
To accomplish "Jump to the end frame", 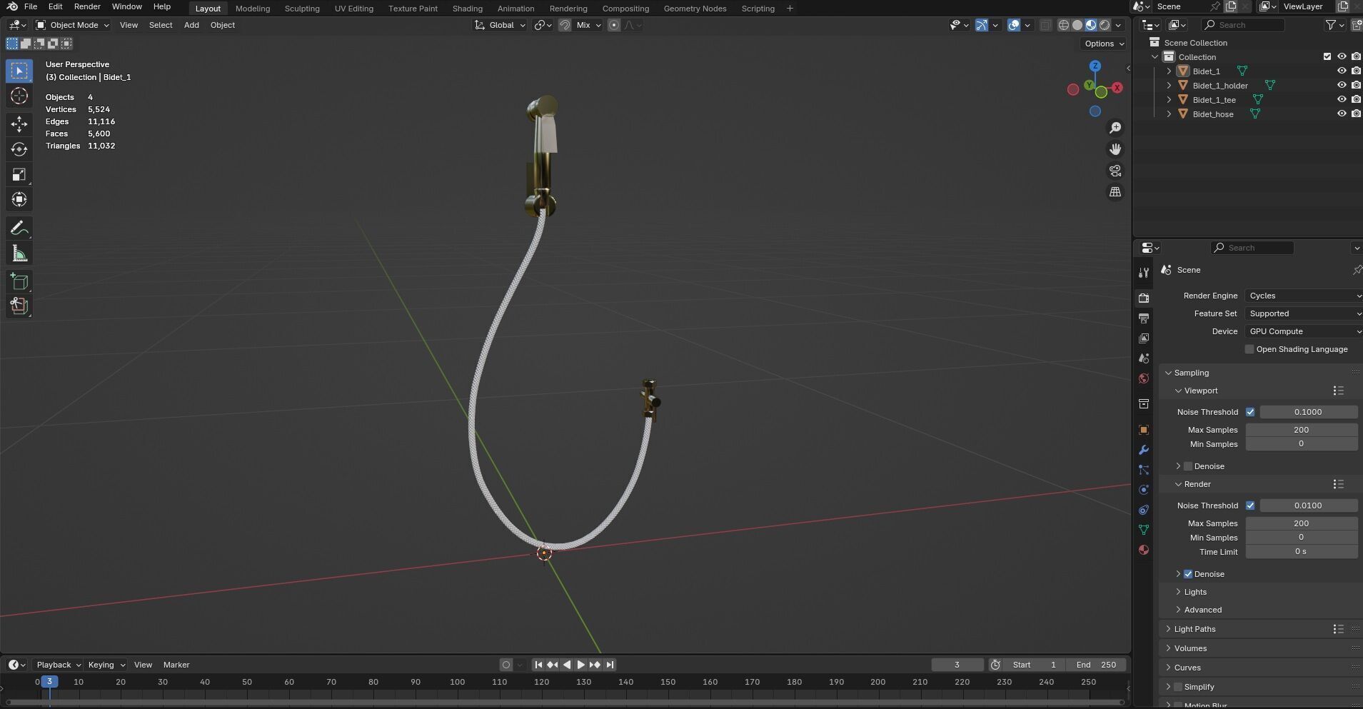I will tap(610, 665).
